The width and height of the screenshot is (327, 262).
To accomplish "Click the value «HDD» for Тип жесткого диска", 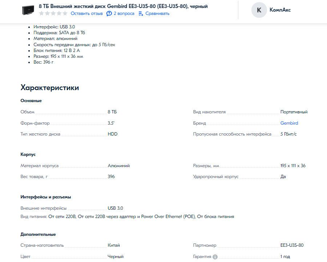I will [x=113, y=134].
